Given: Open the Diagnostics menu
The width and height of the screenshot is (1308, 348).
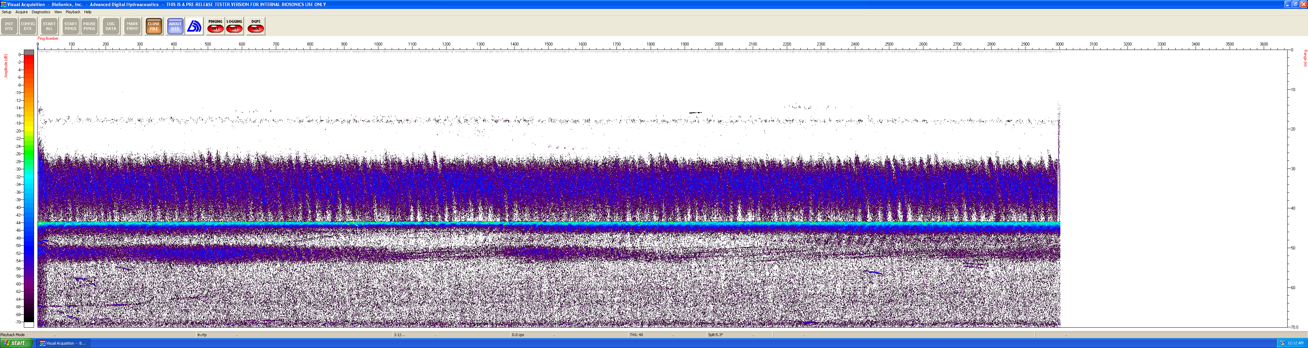Looking at the screenshot, I should (x=41, y=12).
